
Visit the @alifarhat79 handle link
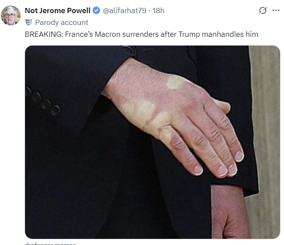pyautogui.click(x=124, y=11)
